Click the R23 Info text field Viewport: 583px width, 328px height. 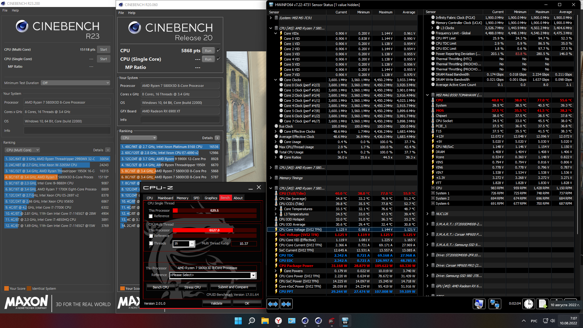coord(67,131)
